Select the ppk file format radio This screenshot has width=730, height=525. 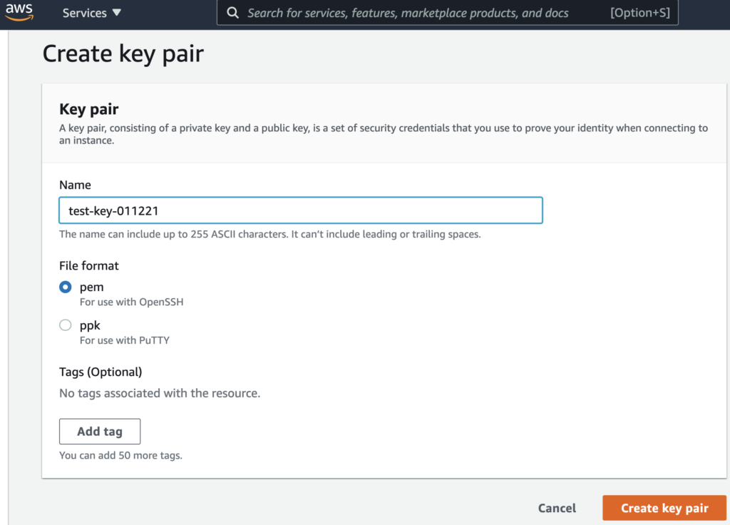65,325
